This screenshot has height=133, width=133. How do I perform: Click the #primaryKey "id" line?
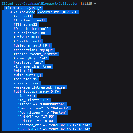pyautogui.click(x=30, y=58)
